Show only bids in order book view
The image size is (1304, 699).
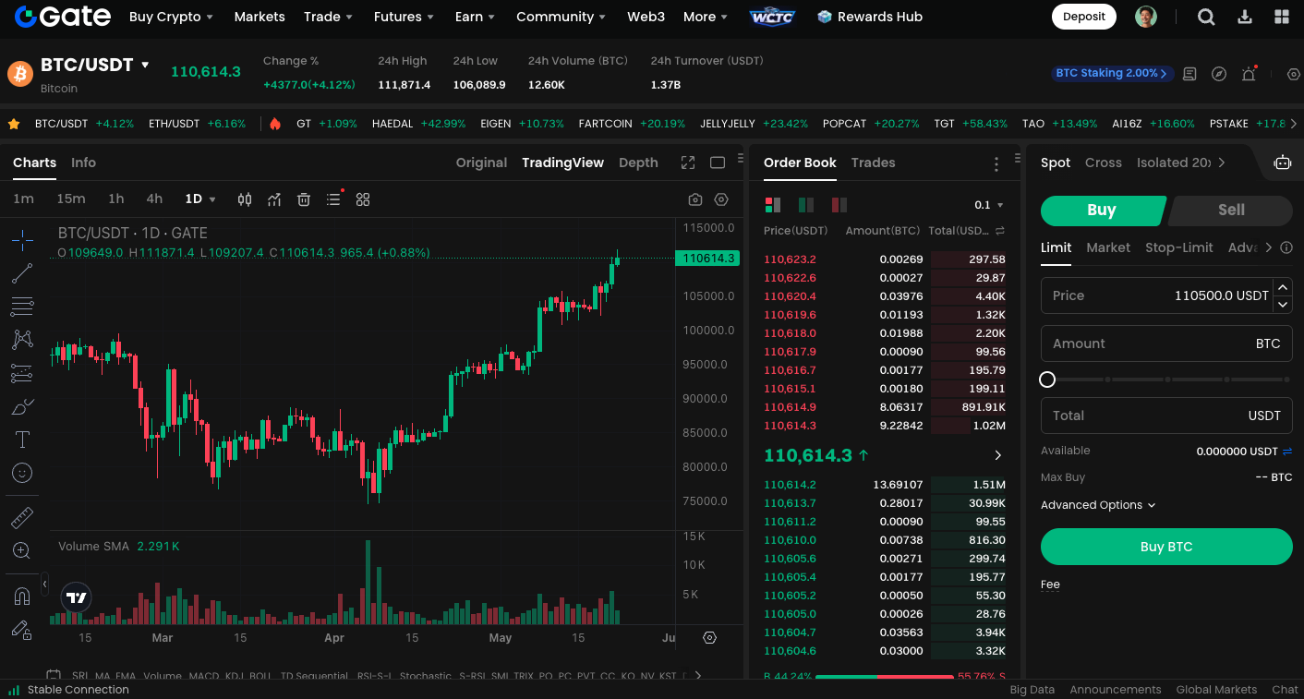pos(806,205)
